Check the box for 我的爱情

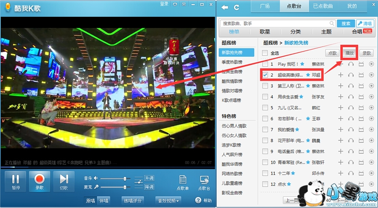click(x=265, y=130)
